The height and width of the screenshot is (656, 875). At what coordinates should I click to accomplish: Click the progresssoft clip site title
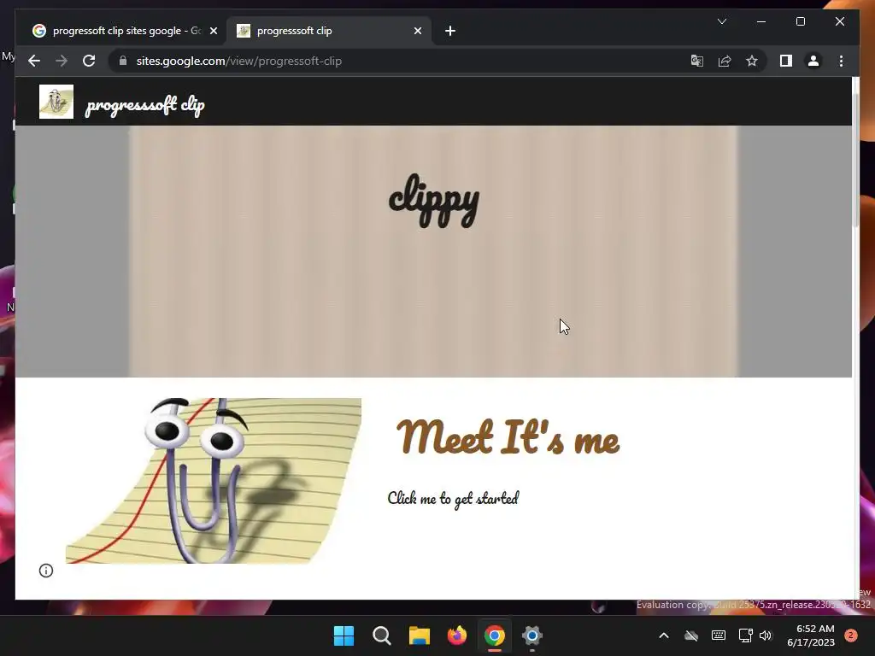pyautogui.click(x=145, y=105)
